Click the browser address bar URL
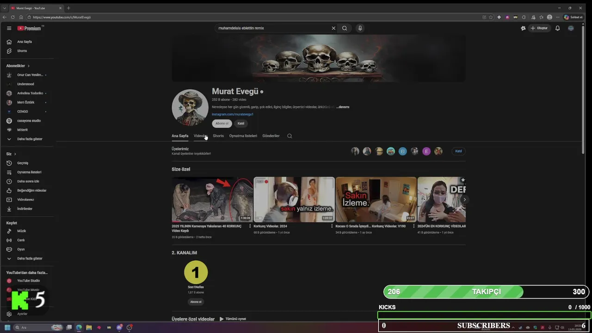The width and height of the screenshot is (592, 333). click(x=62, y=17)
